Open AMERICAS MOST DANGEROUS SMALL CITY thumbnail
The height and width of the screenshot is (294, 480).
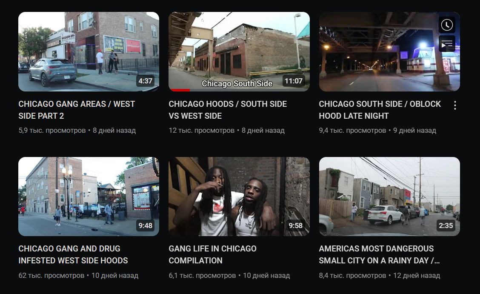pyautogui.click(x=389, y=197)
